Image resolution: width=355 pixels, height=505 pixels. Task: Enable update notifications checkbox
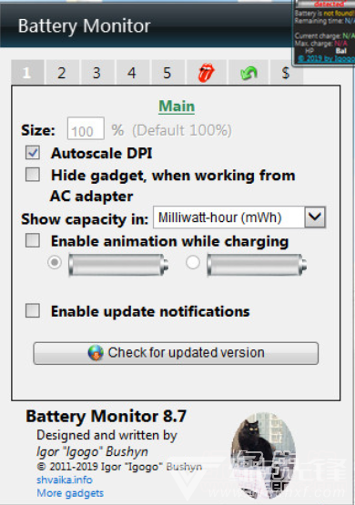pos(33,311)
